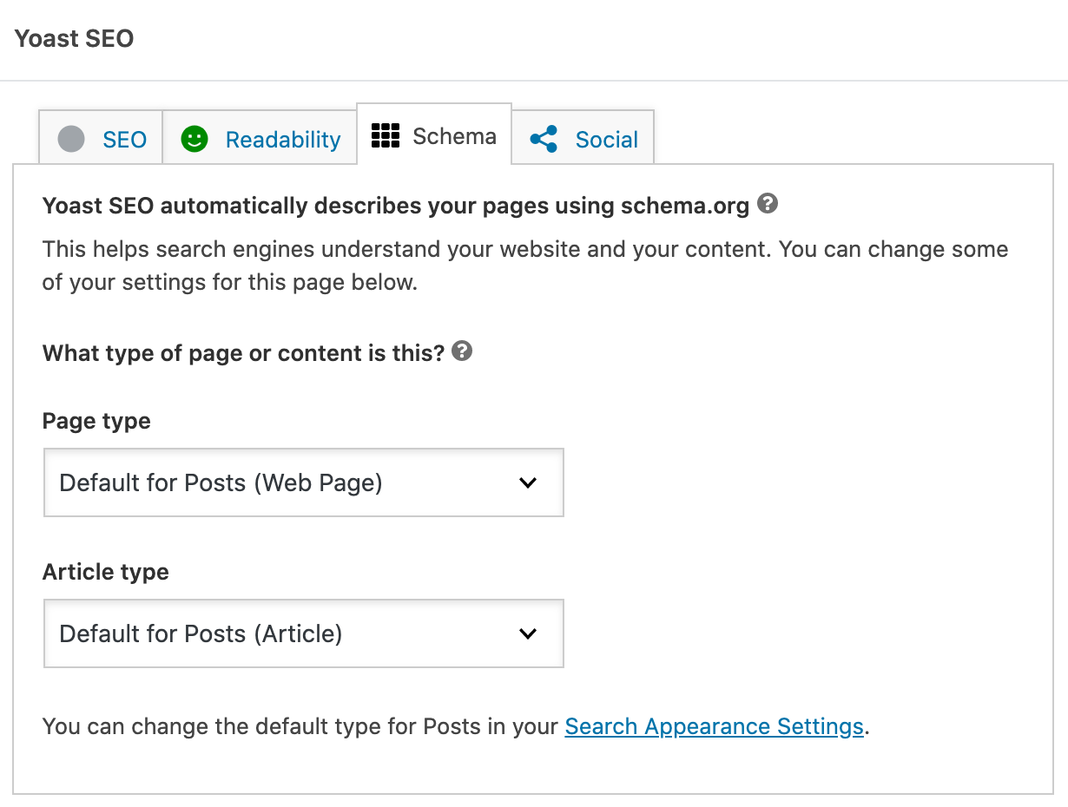Select the Schema grid icon
Screen dimensions: 1068x807
coord(385,136)
